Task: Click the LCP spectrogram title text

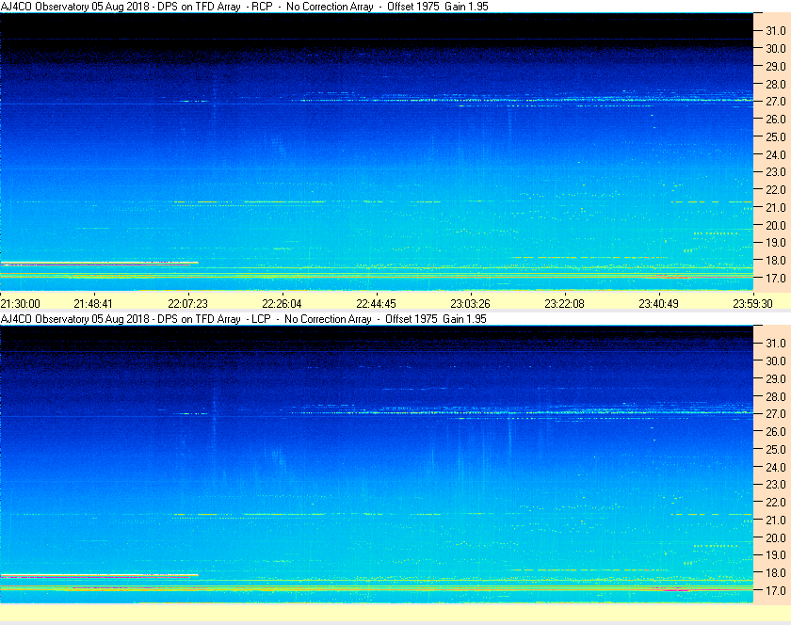Action: click(x=243, y=319)
